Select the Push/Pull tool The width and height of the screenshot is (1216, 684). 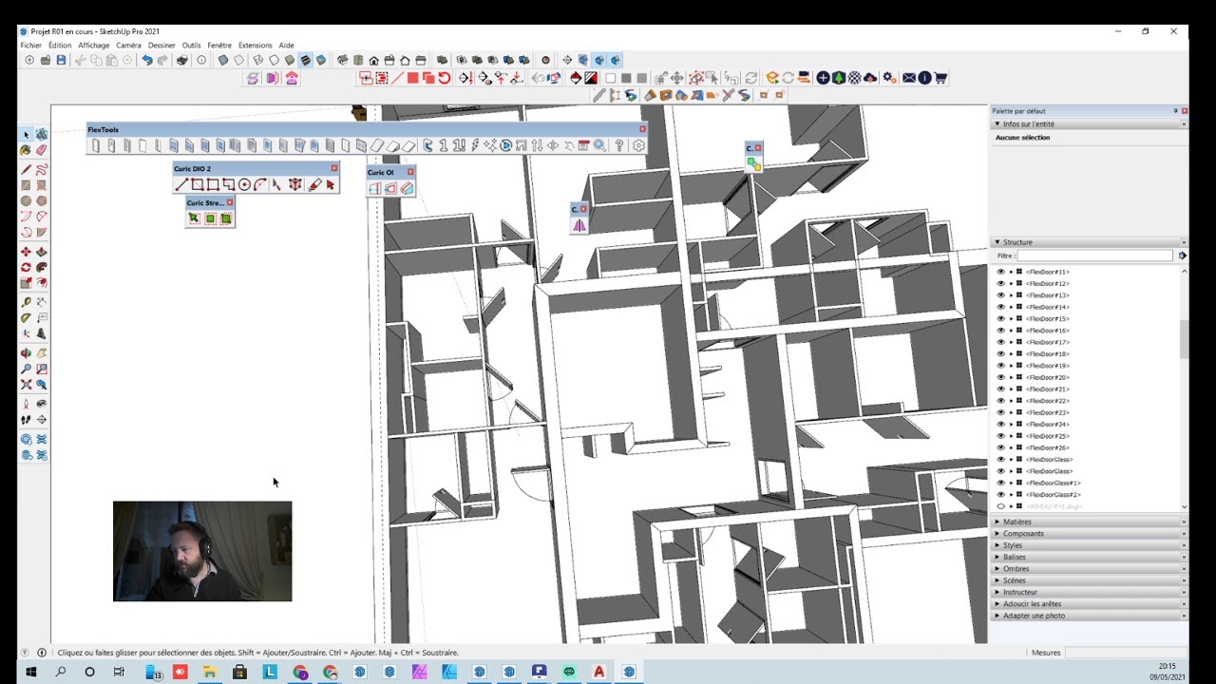(x=42, y=252)
